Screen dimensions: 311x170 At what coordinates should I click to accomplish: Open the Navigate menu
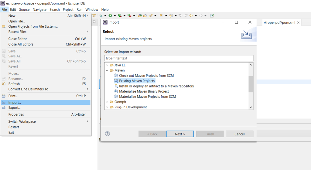(x=39, y=9)
